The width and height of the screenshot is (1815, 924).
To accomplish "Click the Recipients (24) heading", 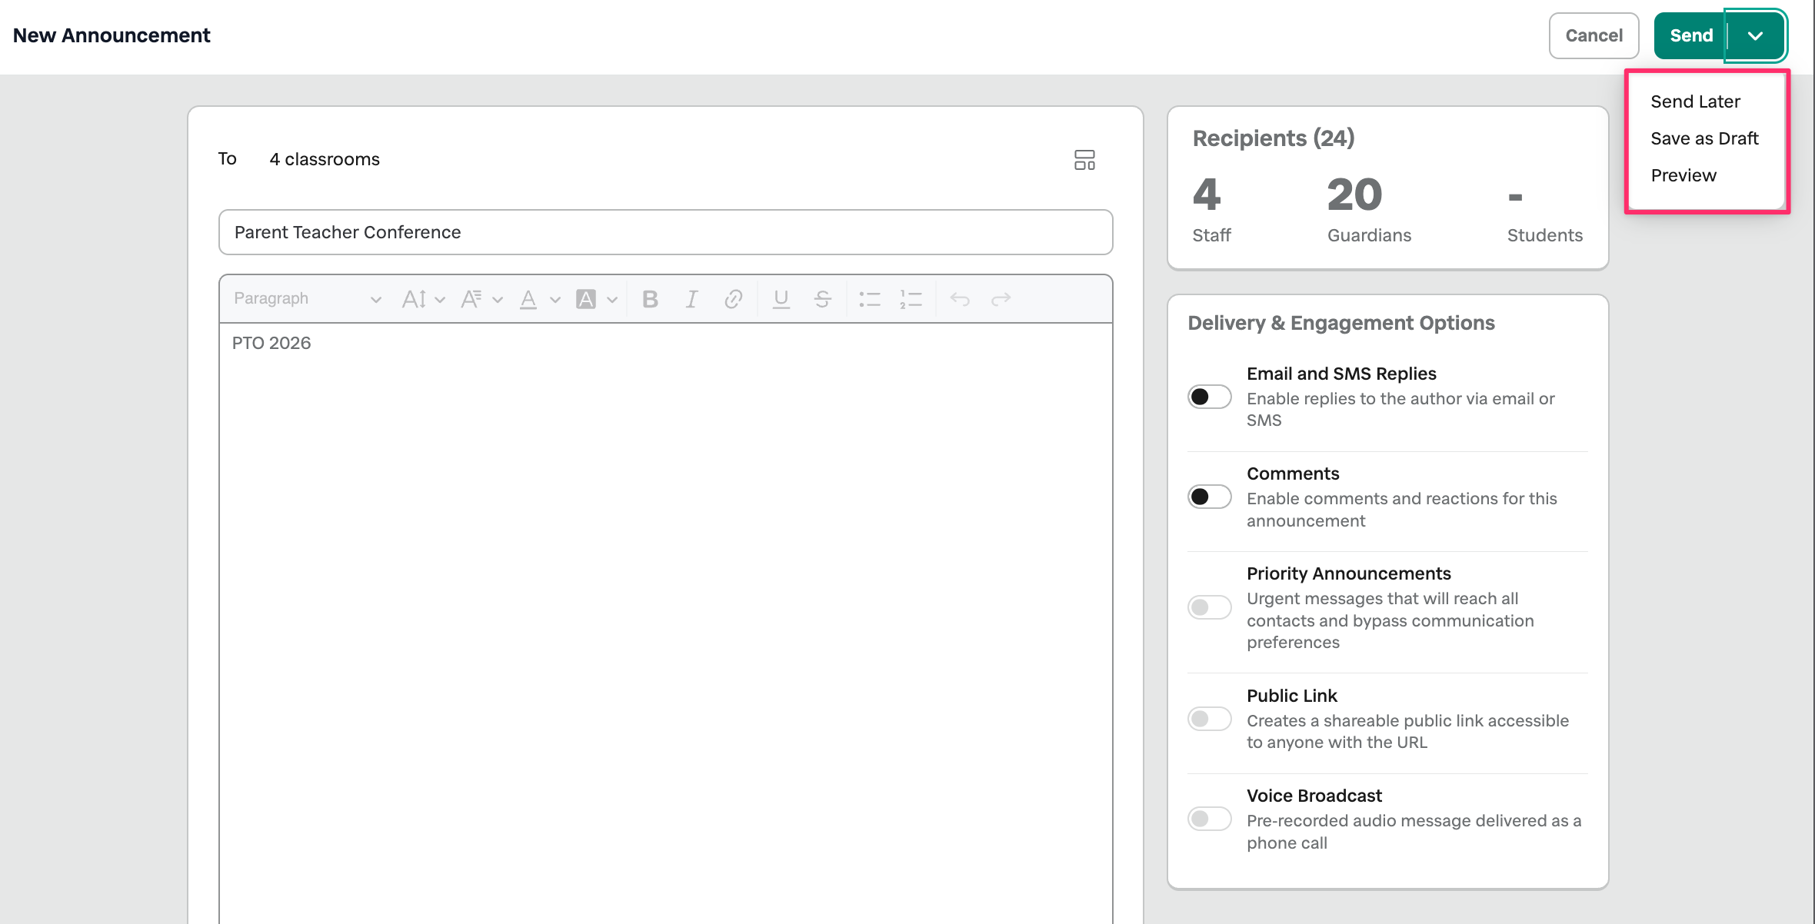I will pos(1274,138).
